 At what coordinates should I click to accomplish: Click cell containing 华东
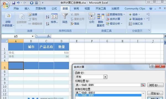(16, 56)
